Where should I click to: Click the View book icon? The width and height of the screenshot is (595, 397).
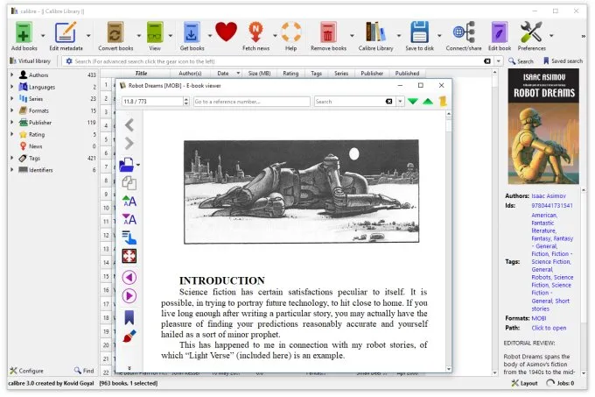155,32
